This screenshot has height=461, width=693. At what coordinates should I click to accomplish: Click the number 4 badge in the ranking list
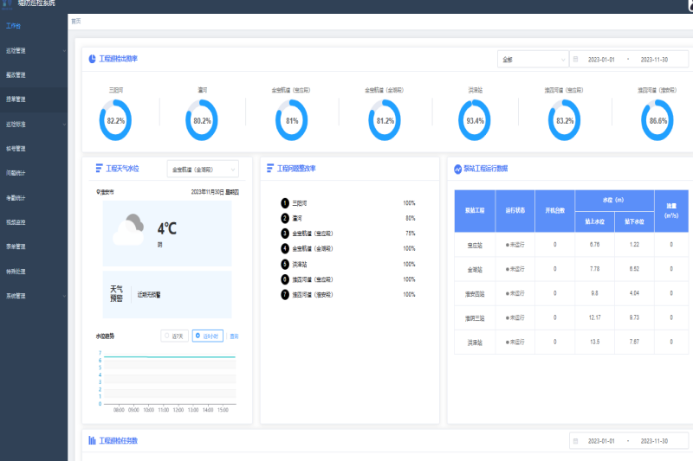tap(285, 248)
